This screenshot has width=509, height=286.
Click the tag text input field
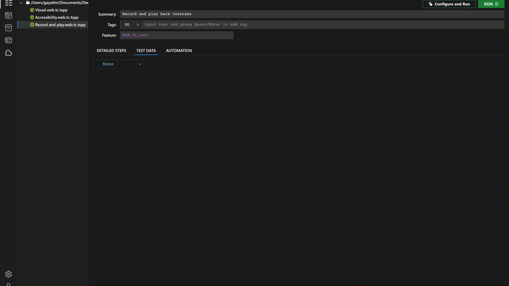coord(323,25)
